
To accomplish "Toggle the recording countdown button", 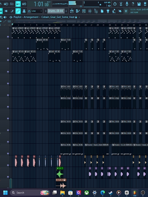I will (x=12, y=4).
